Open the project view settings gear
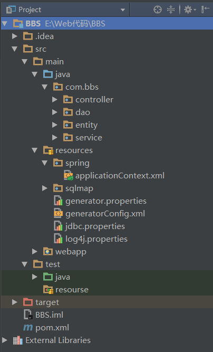Screen dimensions: 213x352 click(190, 9)
